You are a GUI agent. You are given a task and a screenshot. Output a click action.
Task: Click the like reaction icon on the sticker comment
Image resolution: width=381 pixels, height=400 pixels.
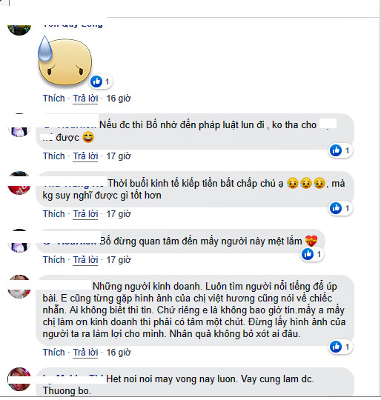pos(96,81)
